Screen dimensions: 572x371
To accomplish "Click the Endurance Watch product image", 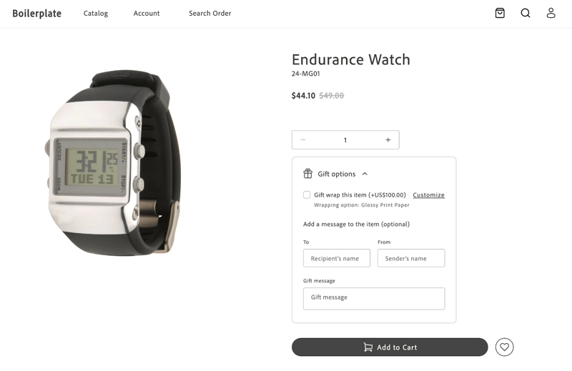I will [x=113, y=163].
